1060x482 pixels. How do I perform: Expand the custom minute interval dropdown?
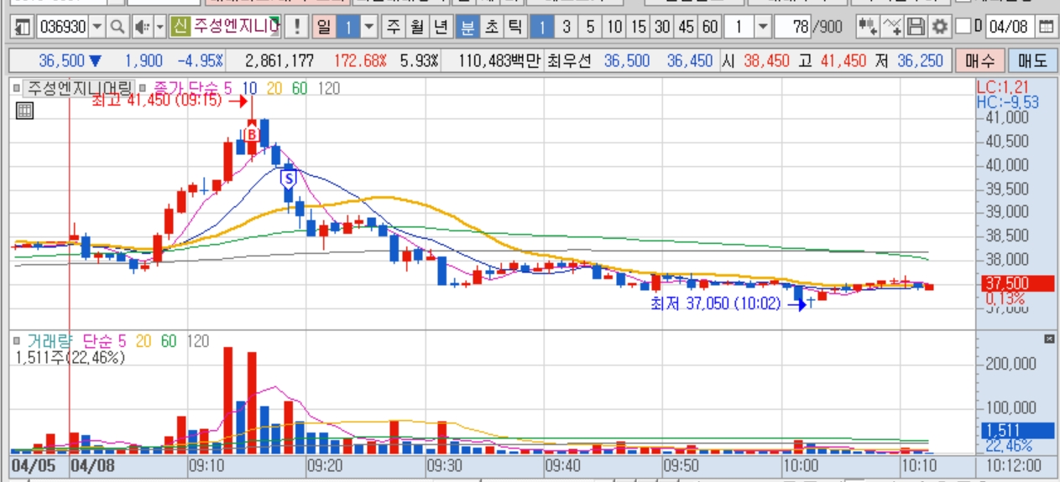762,27
